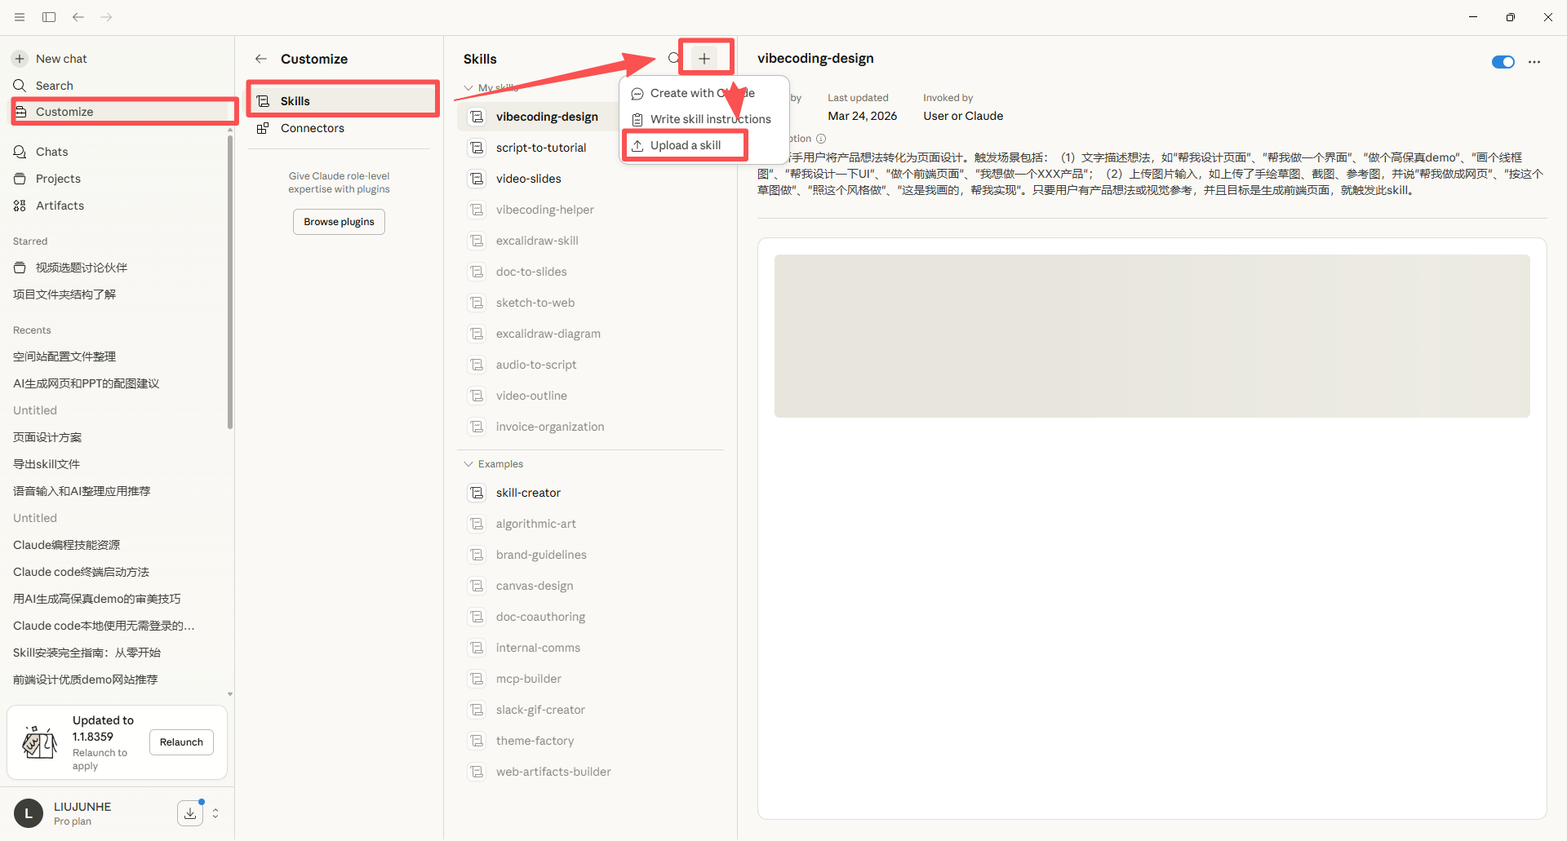The image size is (1567, 841).
Task: Open the three-dot more options menu
Action: coord(1534,62)
